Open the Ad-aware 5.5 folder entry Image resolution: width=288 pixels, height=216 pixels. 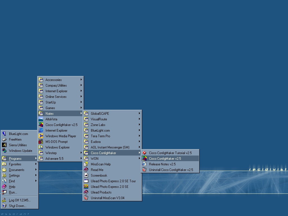(60, 159)
